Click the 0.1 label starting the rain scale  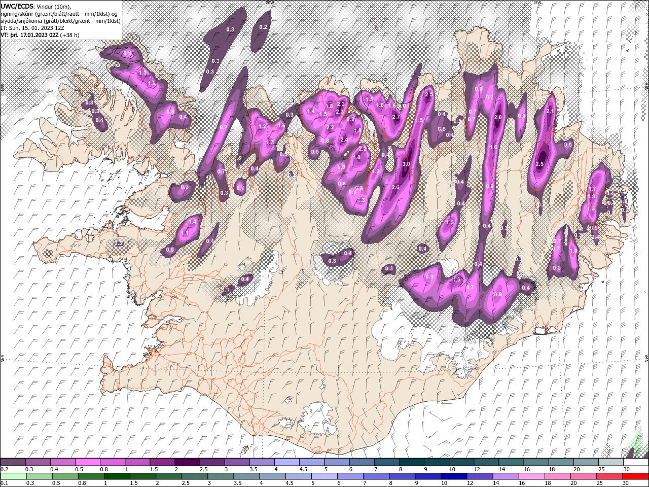tap(5, 483)
